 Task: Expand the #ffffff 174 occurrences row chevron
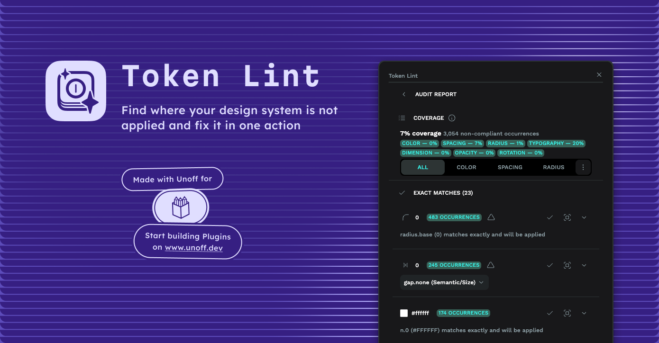[x=584, y=313]
